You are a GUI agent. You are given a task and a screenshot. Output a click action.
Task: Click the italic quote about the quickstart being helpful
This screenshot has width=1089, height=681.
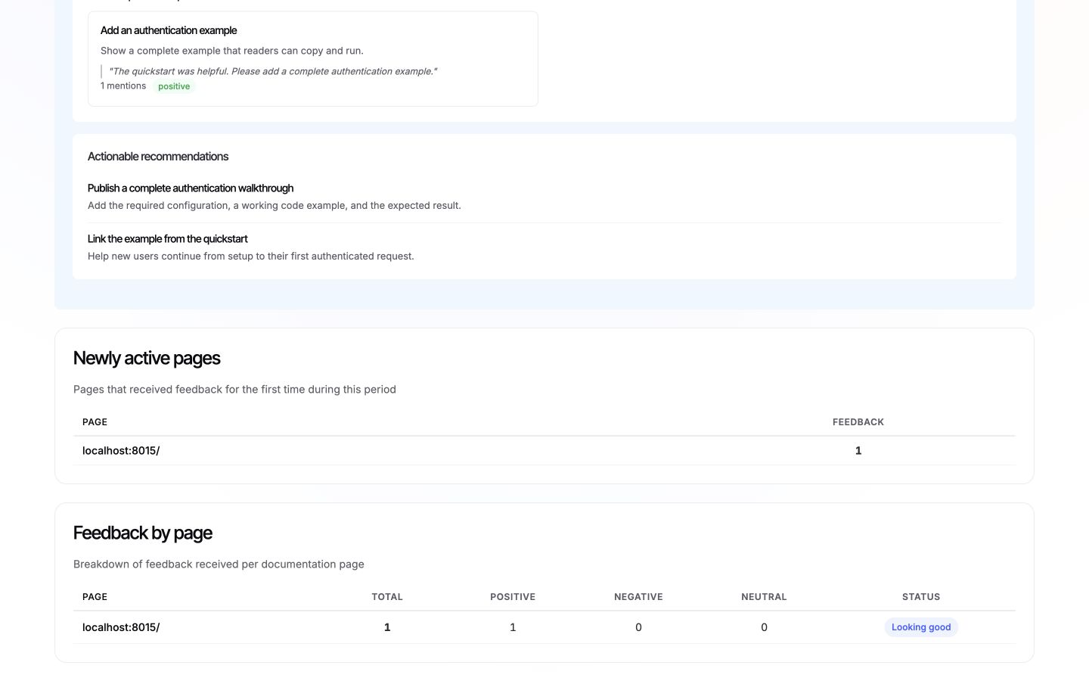[273, 71]
